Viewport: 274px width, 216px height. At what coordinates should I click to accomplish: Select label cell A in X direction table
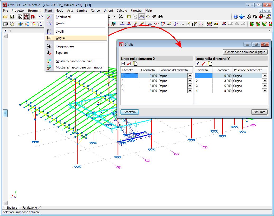[x=129, y=76]
